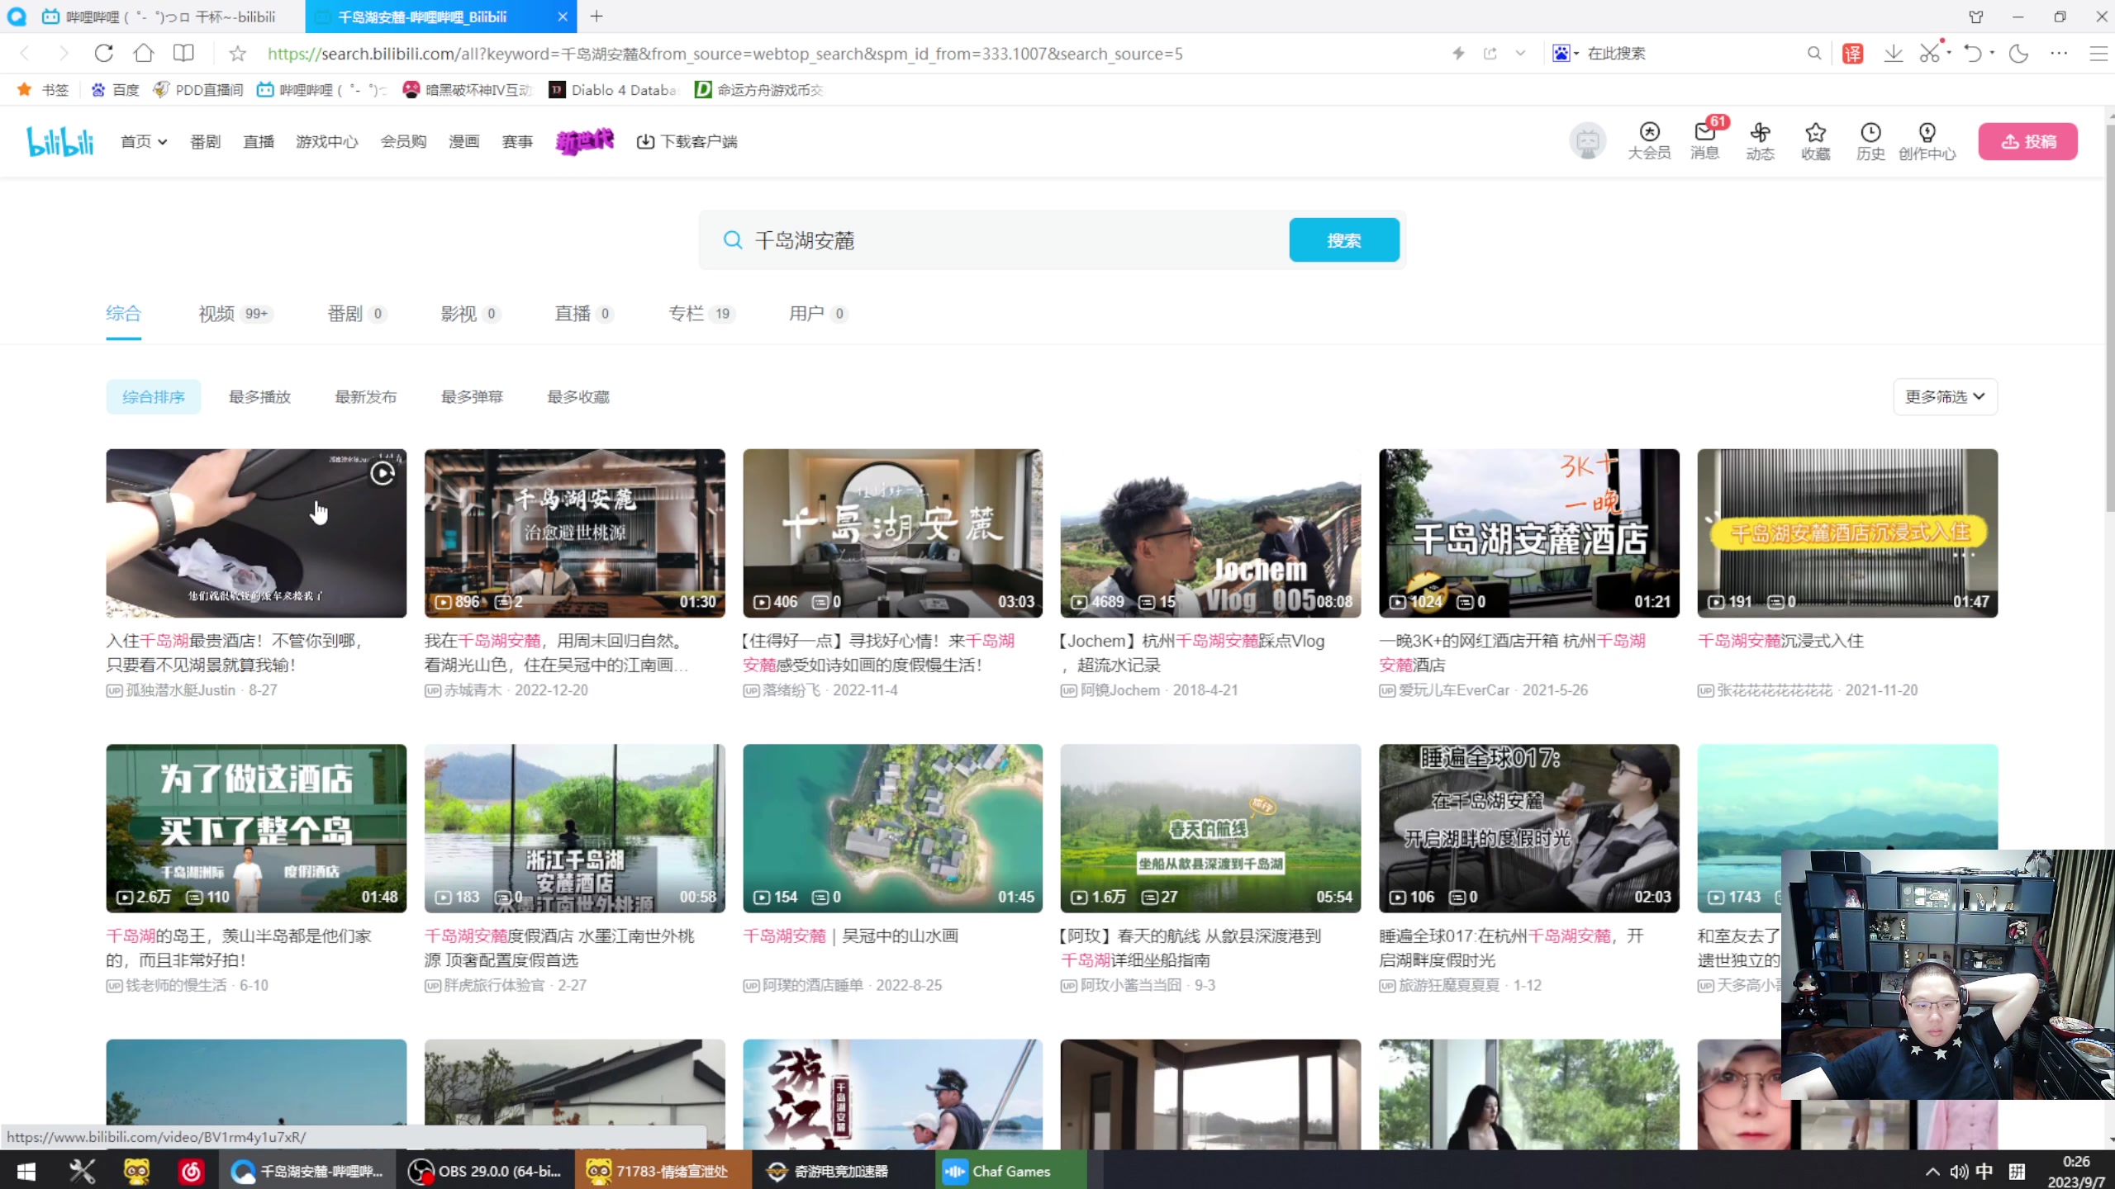
Task: Show hidden system tray icons
Action: (1932, 1172)
